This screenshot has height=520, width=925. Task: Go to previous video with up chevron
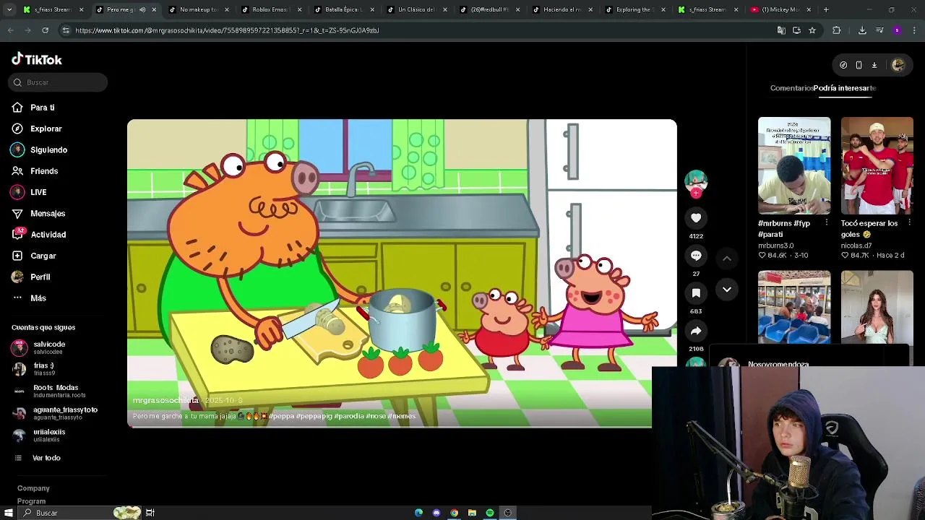pos(727,258)
